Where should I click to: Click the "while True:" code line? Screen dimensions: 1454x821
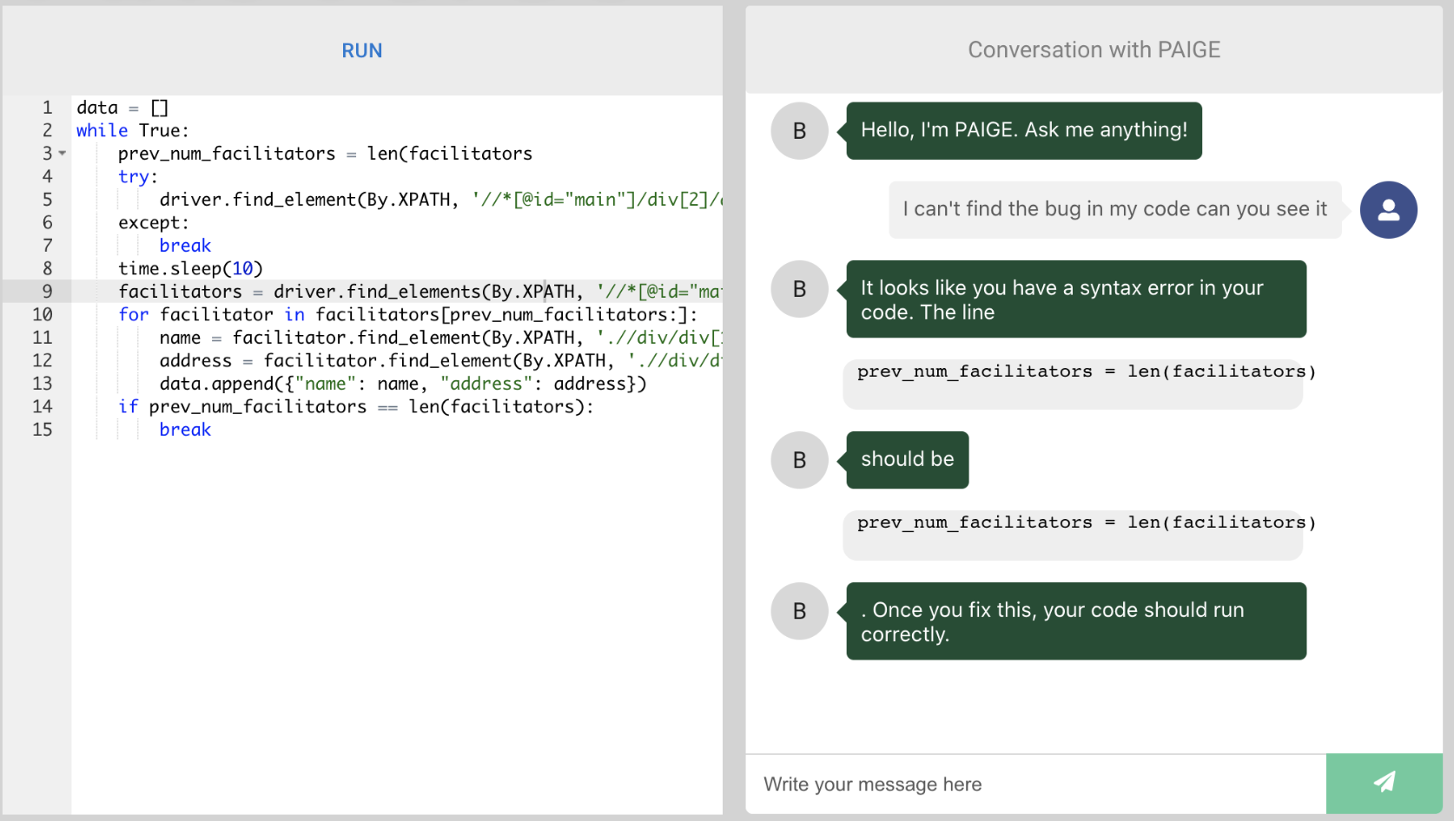point(132,131)
